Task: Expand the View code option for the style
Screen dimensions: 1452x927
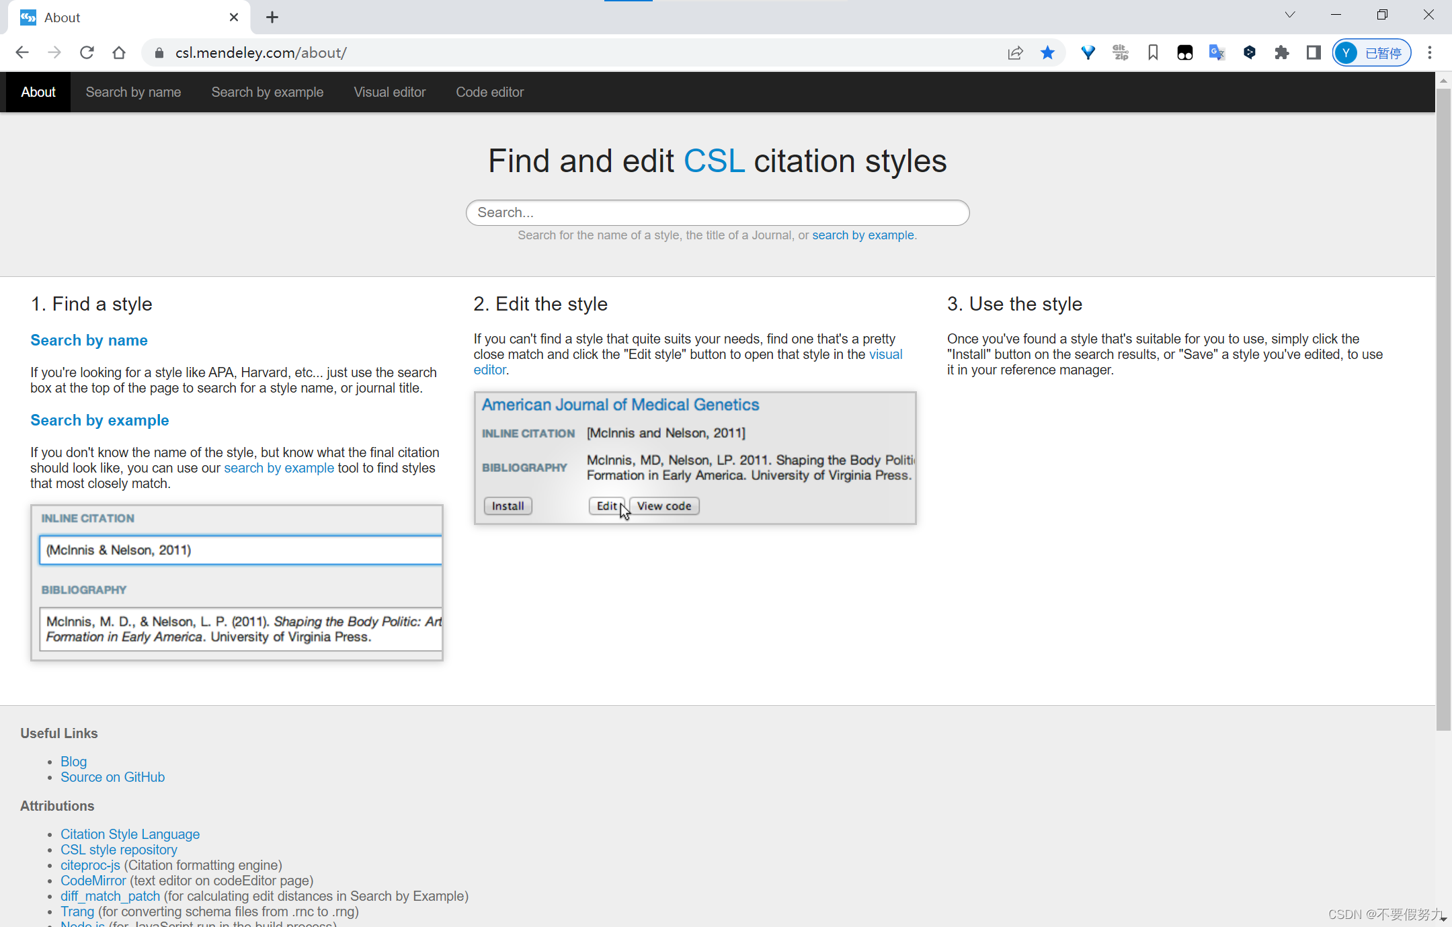Action: pos(663,505)
